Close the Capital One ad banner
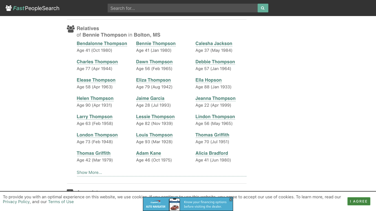 [x=231, y=199]
